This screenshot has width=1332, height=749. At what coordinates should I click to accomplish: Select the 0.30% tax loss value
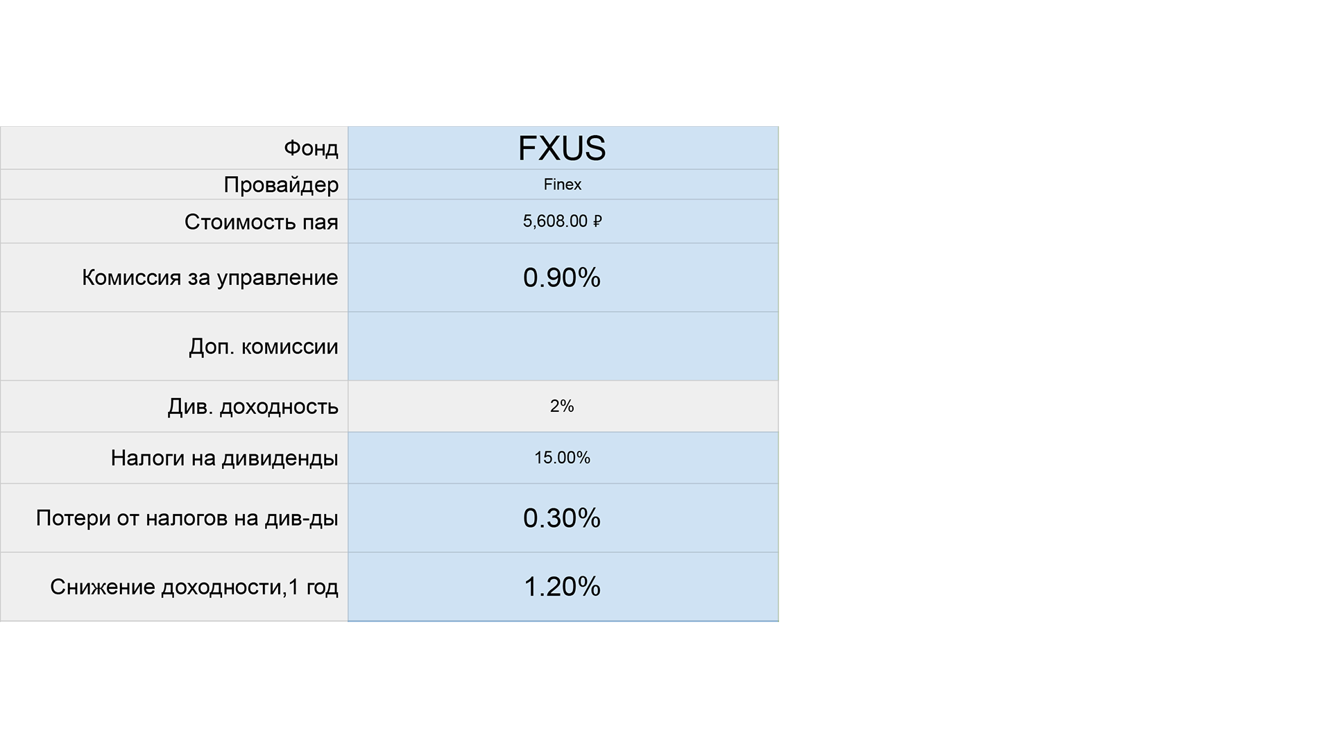(x=562, y=518)
